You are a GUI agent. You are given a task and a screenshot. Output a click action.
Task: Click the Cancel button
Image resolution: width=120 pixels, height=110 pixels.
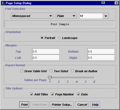(82, 105)
